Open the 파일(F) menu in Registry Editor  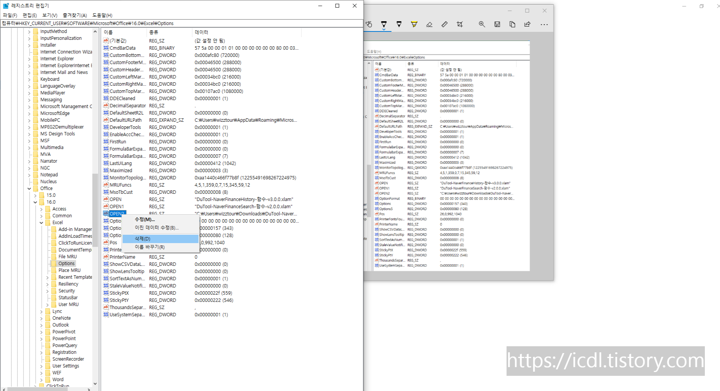tap(10, 15)
